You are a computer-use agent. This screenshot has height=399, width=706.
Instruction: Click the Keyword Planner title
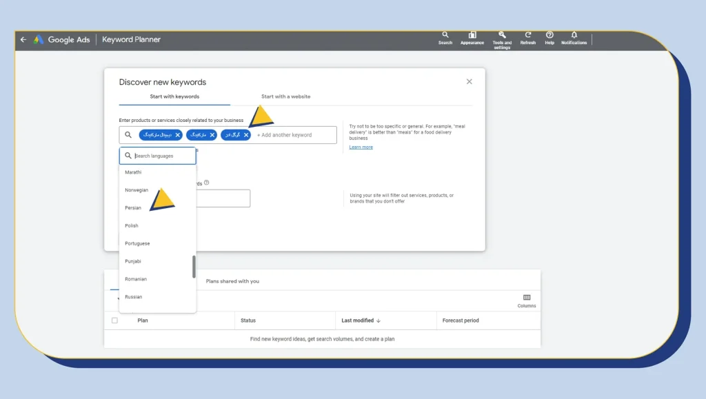click(x=131, y=39)
